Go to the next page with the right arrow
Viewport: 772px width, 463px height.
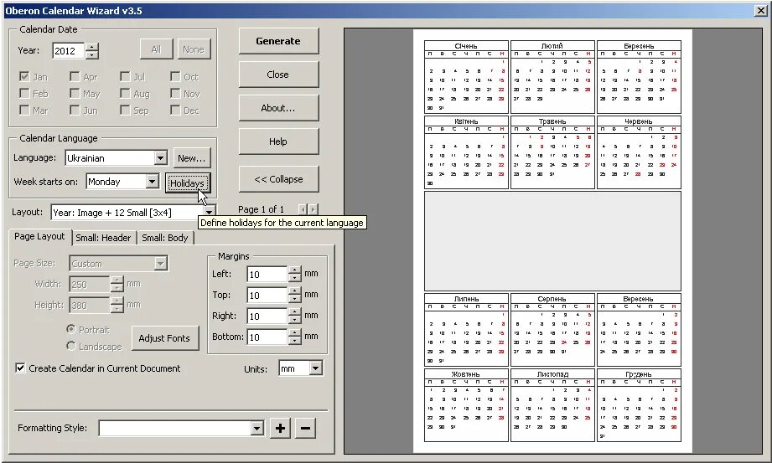[x=313, y=209]
